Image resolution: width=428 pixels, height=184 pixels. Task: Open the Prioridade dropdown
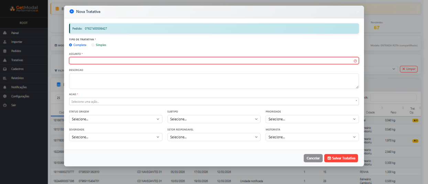click(312, 119)
